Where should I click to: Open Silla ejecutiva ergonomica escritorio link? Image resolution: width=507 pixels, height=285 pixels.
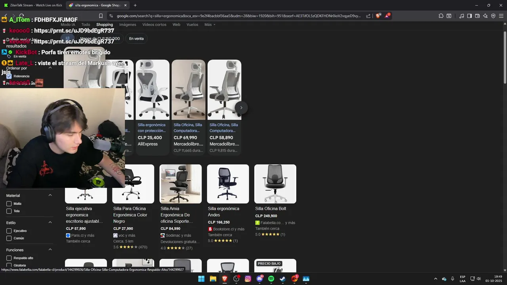click(84, 215)
